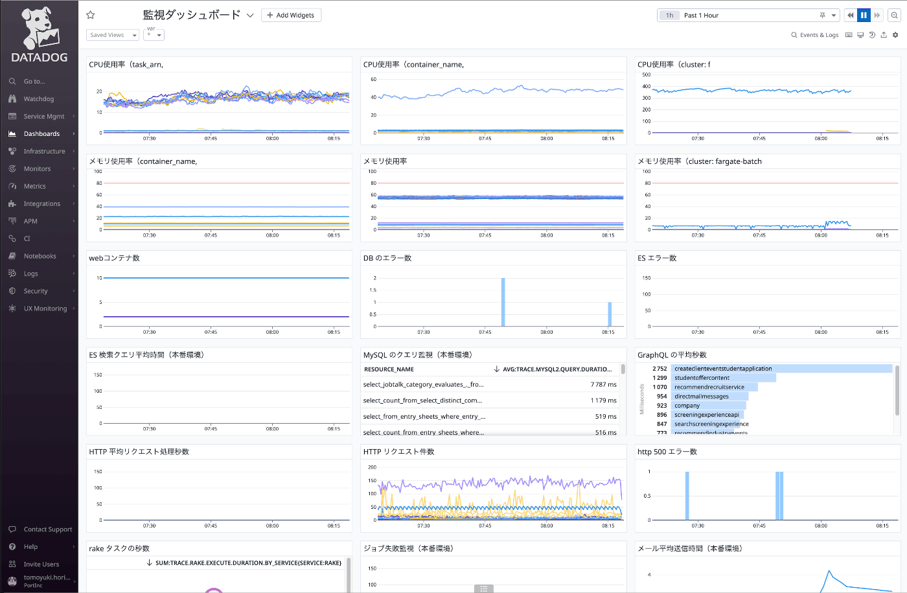This screenshot has height=593, width=907.
Task: Open the dashboard title chevron menu
Action: point(250,16)
